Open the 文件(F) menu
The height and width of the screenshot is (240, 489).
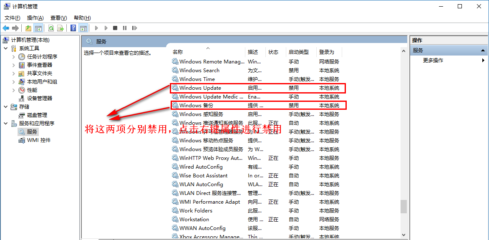tap(13, 18)
